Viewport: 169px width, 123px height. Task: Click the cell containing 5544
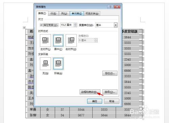(x=81, y=110)
